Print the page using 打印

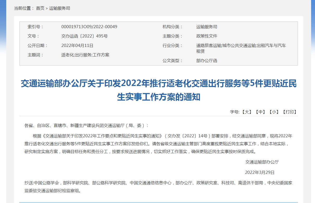(290, 112)
